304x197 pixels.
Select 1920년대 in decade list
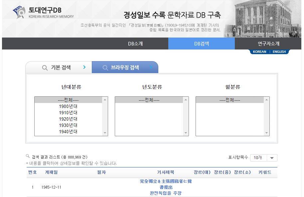(68, 119)
